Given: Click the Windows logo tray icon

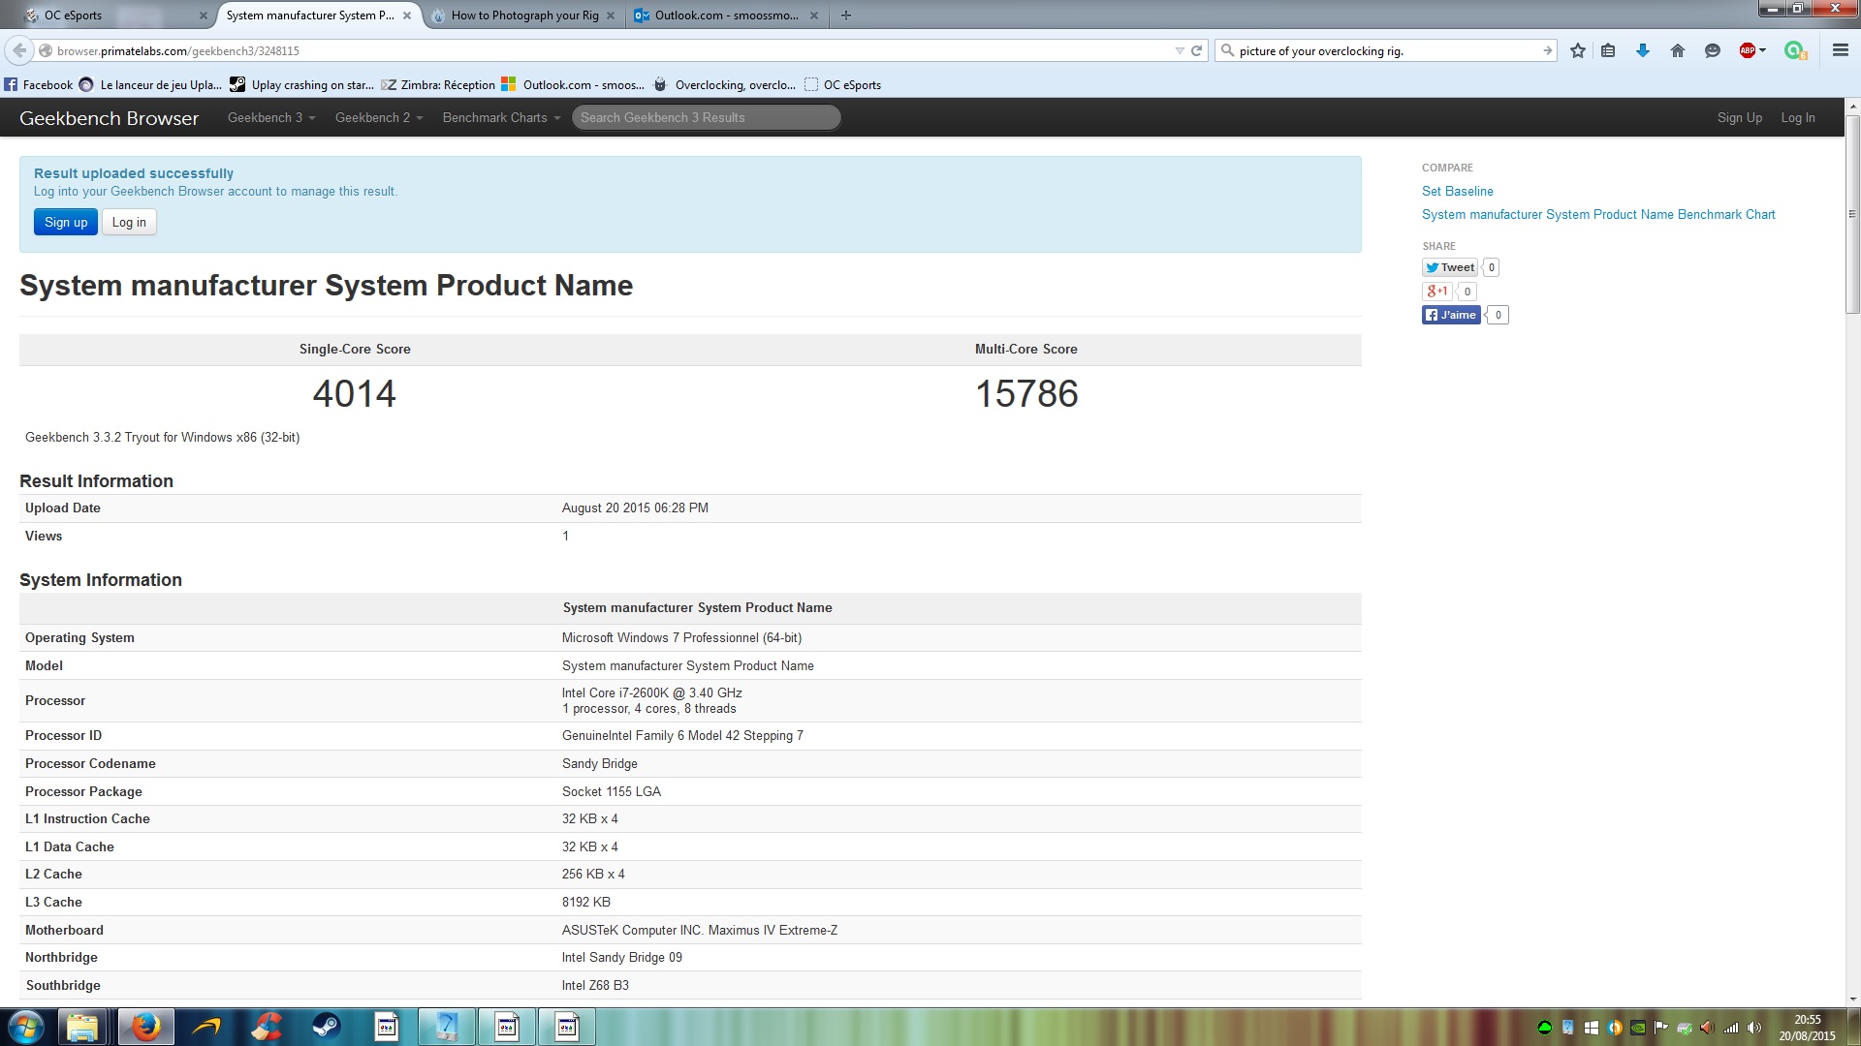Looking at the screenshot, I should tap(1591, 1028).
